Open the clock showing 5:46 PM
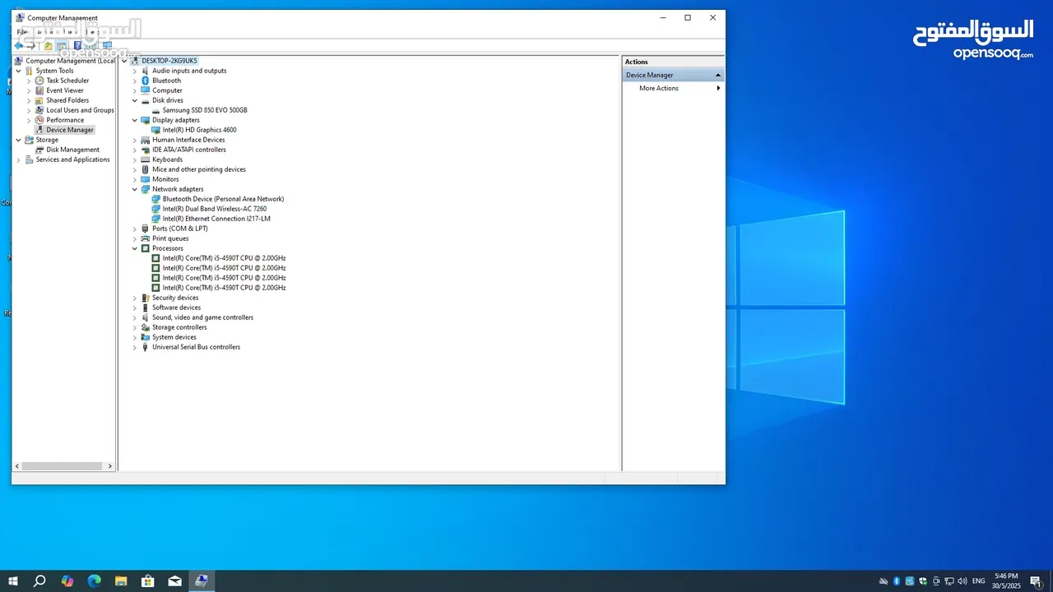This screenshot has width=1053, height=592. [1007, 581]
